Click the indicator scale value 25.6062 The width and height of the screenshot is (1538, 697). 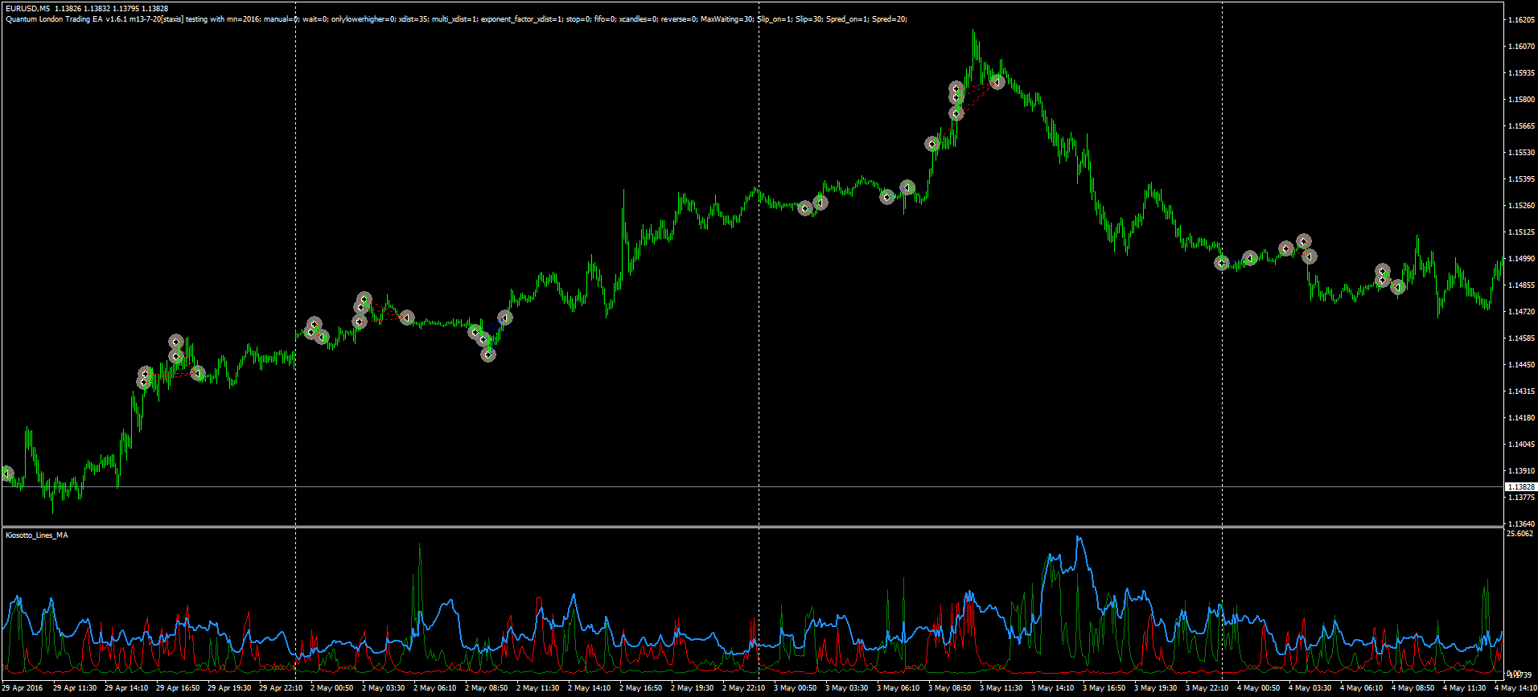tap(1519, 534)
